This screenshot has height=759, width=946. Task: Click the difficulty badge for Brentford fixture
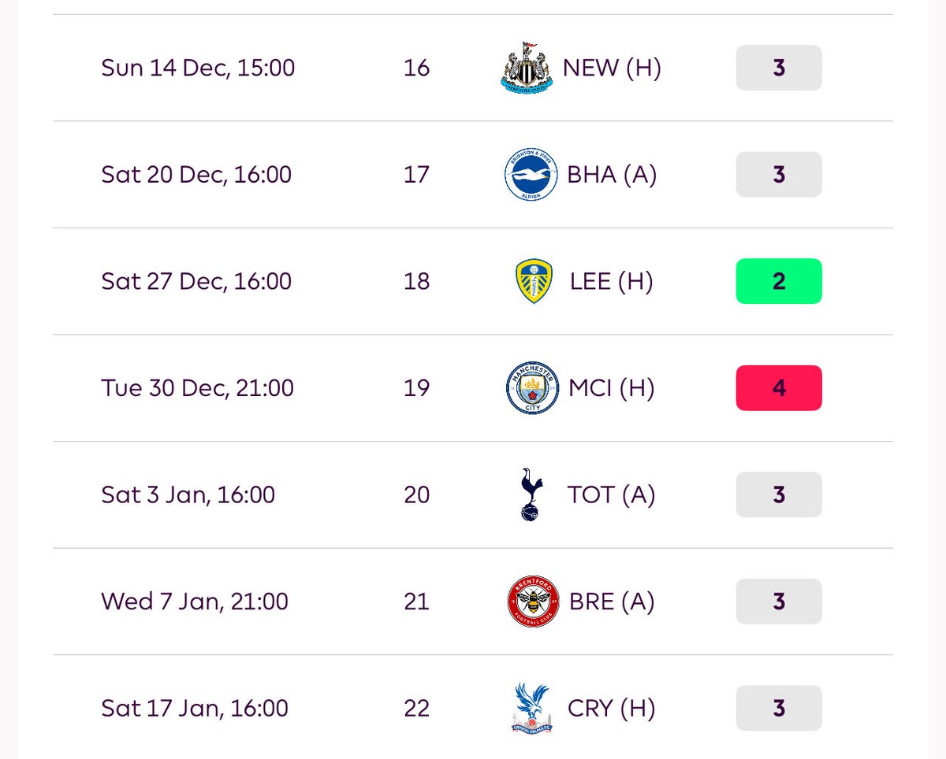pos(779,602)
